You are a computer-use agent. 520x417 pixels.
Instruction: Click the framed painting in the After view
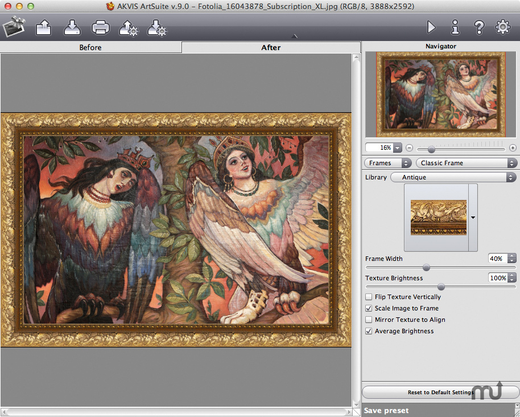(176, 230)
